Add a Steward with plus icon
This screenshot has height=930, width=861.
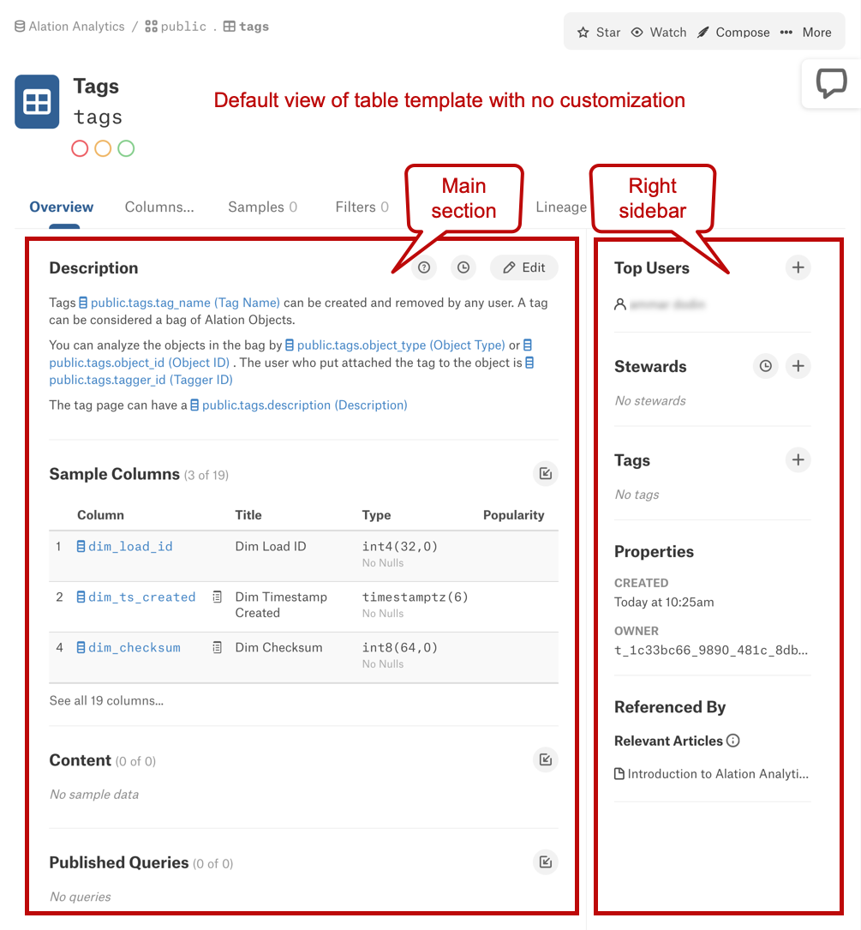click(798, 366)
